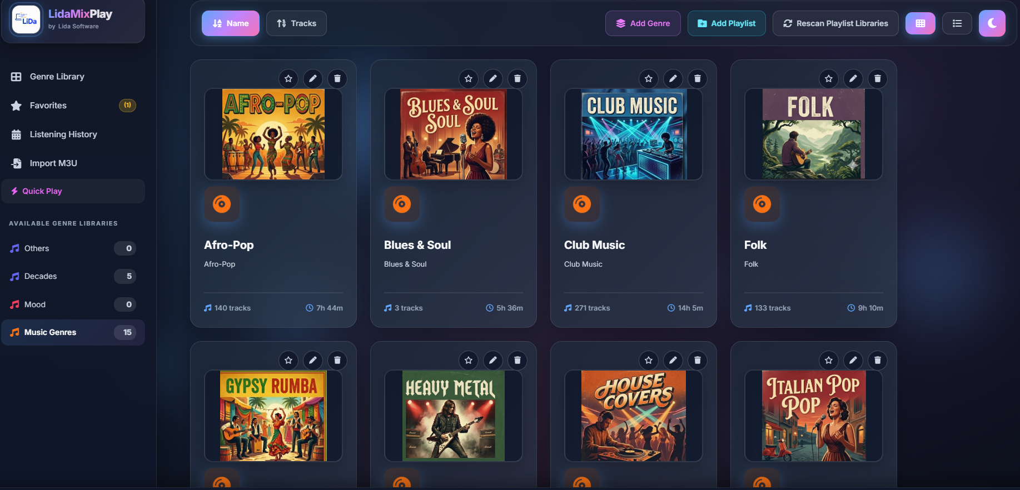1020x490 pixels.
Task: Favorite the House Covers card
Action: (x=649, y=361)
